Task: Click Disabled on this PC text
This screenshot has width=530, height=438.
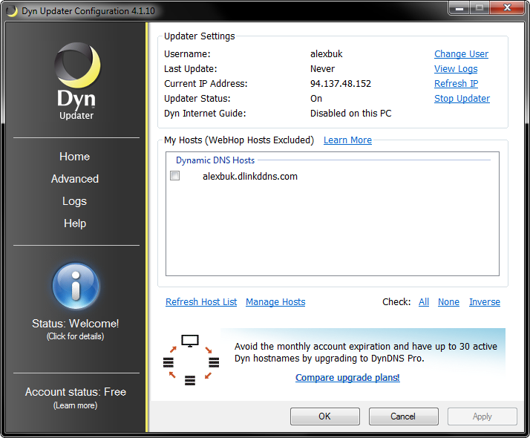Action: 351,114
